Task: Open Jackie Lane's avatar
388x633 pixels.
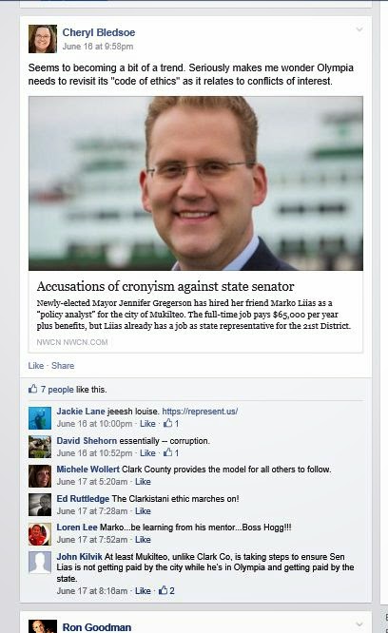Action: 40,418
